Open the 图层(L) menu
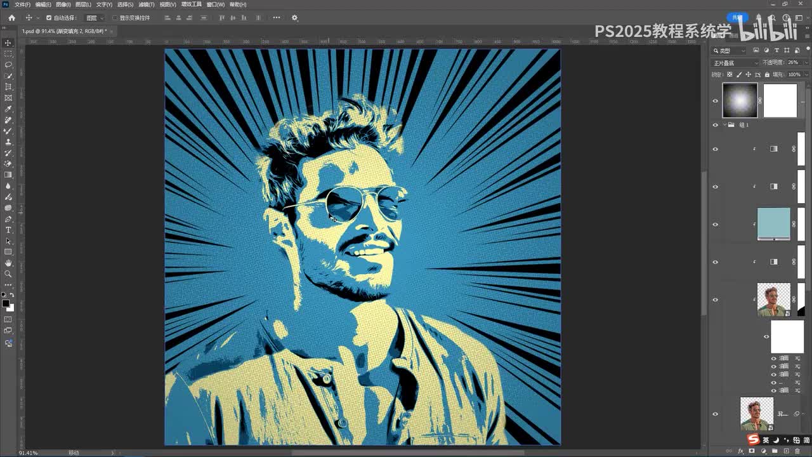Image resolution: width=812 pixels, height=457 pixels. coord(83,4)
